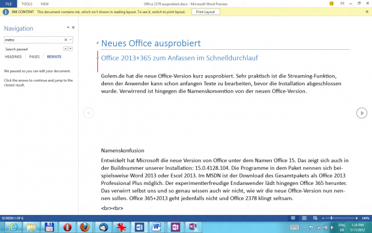Viewport: 372px width, 233px height.
Task: Switch to the PAGES tab
Action: (x=34, y=57)
